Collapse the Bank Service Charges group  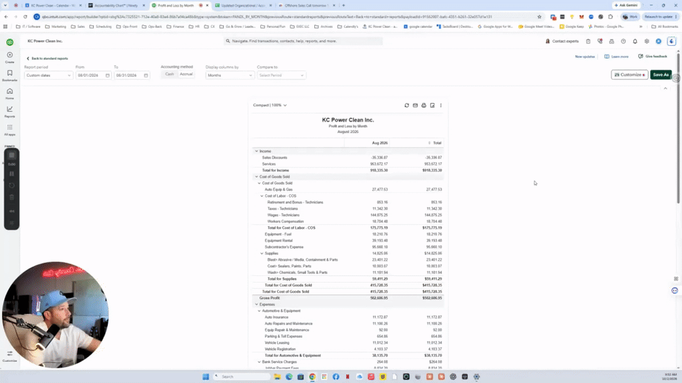click(259, 362)
